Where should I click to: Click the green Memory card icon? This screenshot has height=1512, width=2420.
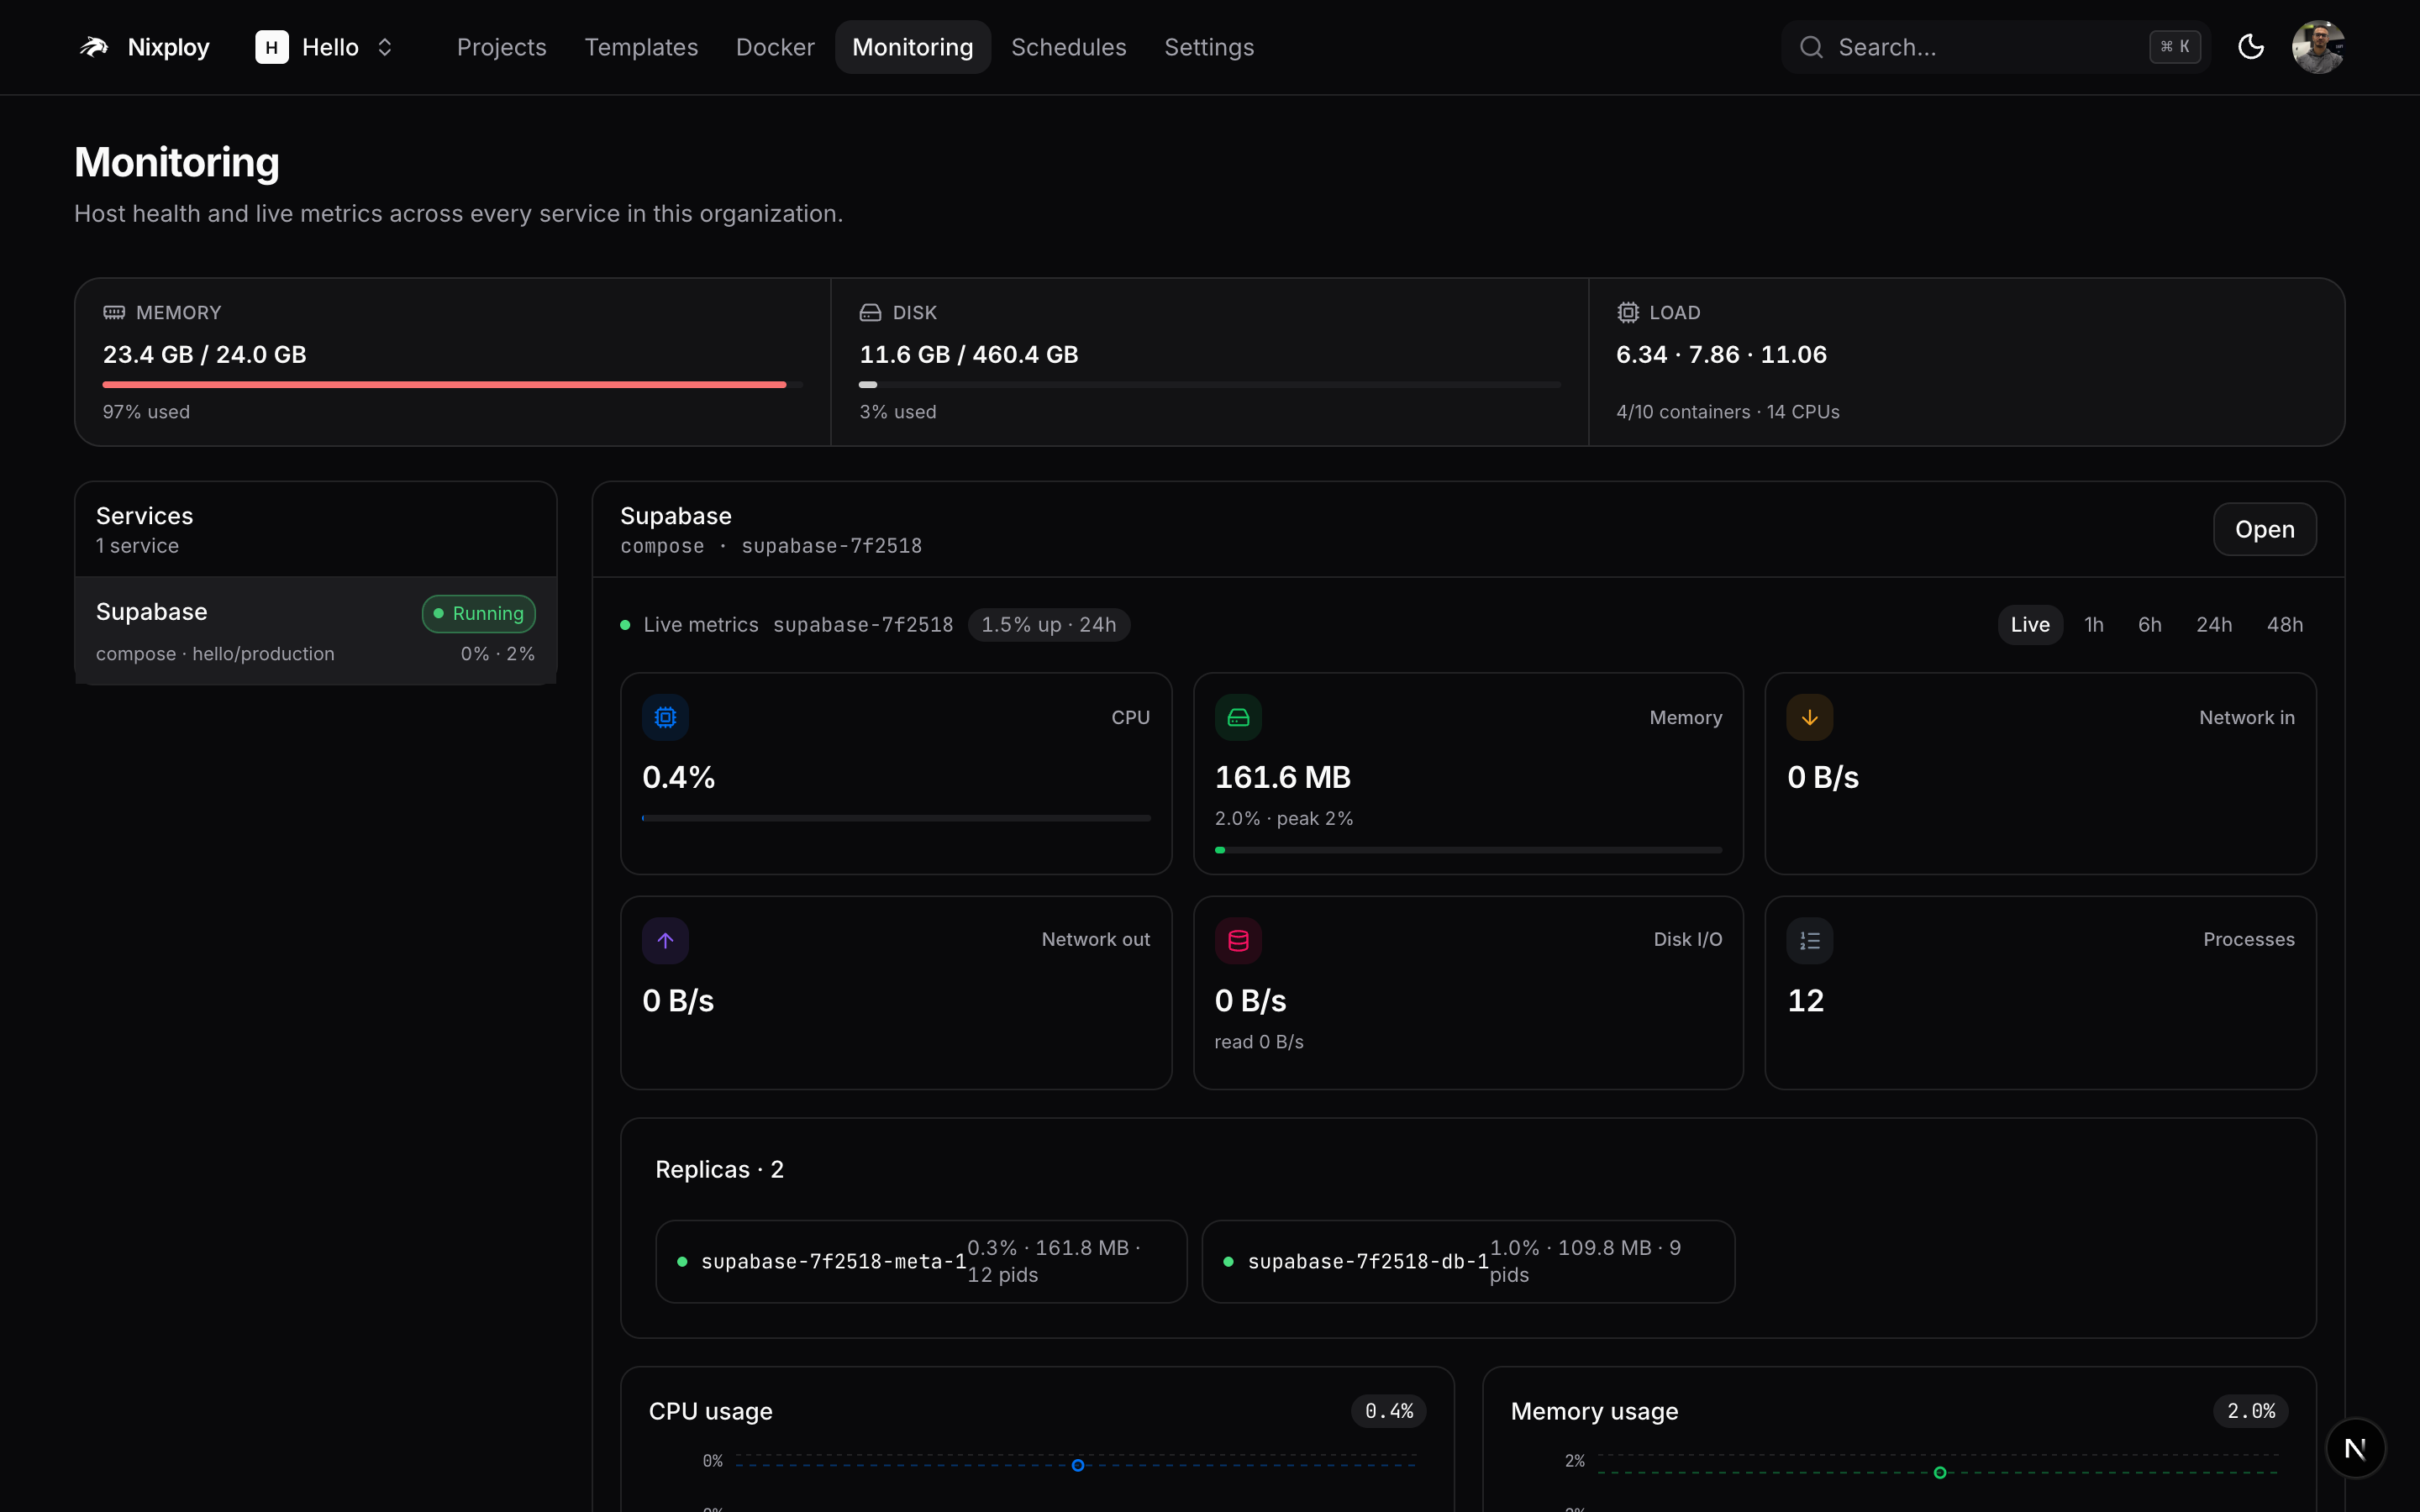[1238, 717]
